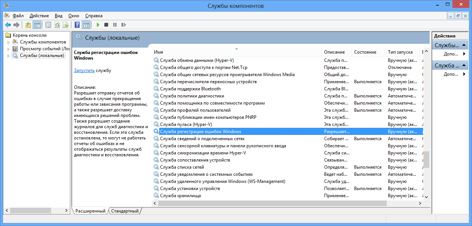Click gear icon for Служба хранилища
Screen dimensions: 472x226
tap(156, 196)
